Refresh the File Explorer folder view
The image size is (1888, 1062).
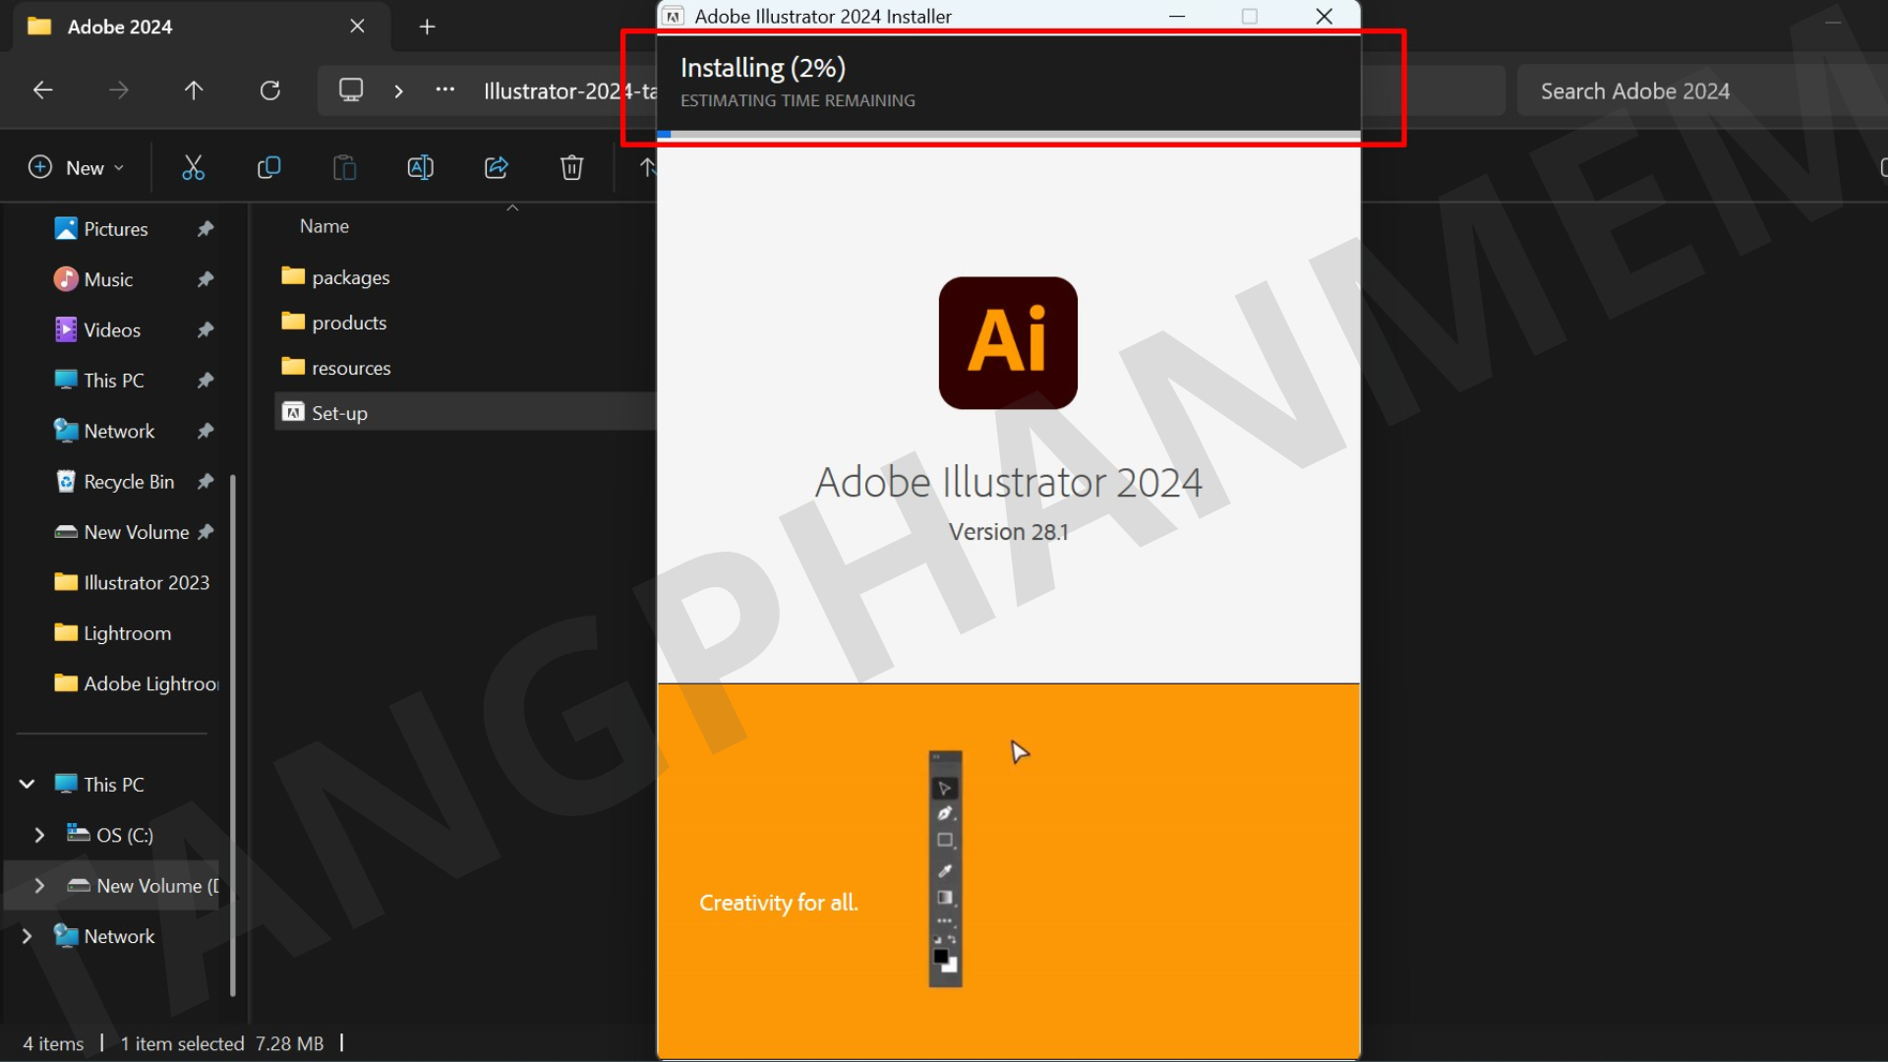(270, 90)
